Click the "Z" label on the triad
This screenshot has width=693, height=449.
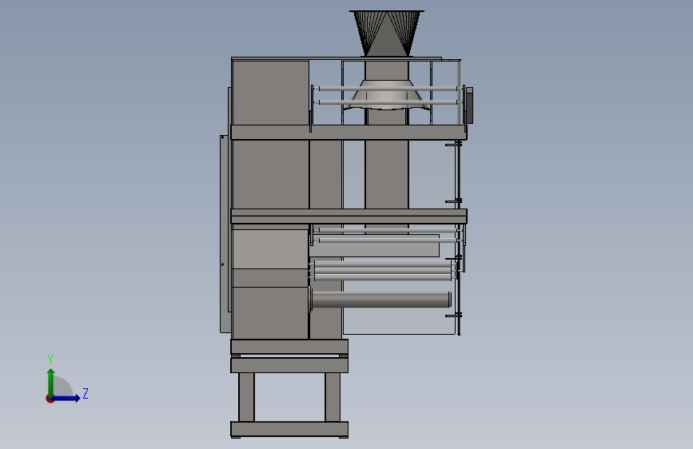pyautogui.click(x=86, y=393)
